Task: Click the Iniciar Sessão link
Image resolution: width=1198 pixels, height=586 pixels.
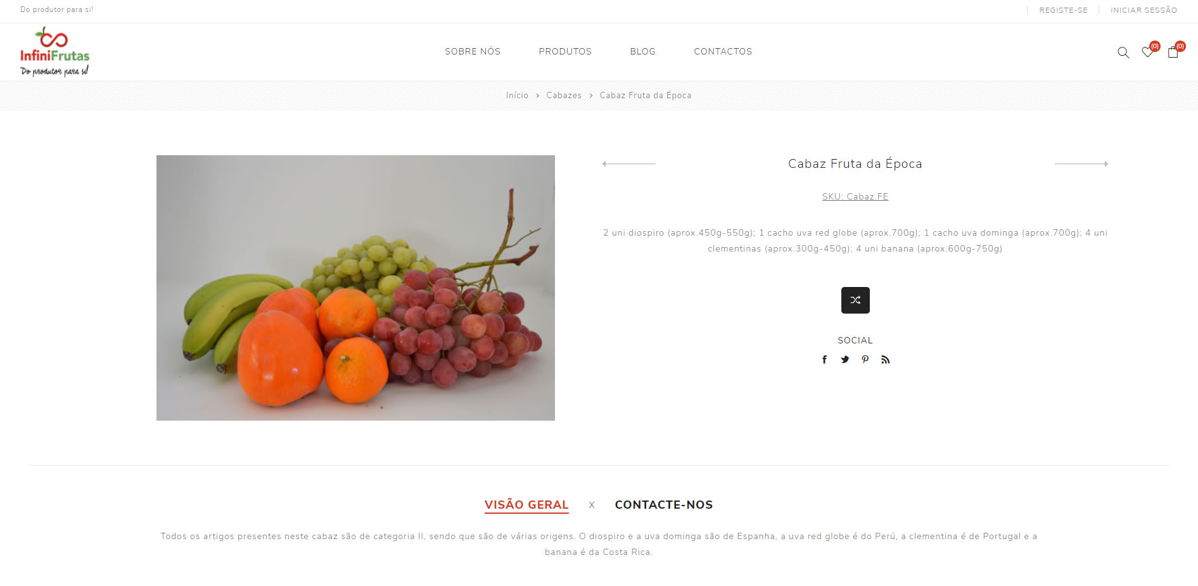Action: (x=1144, y=10)
